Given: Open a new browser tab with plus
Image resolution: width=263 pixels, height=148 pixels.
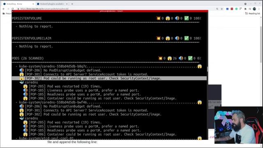Looking at the screenshot, I should (72, 4).
